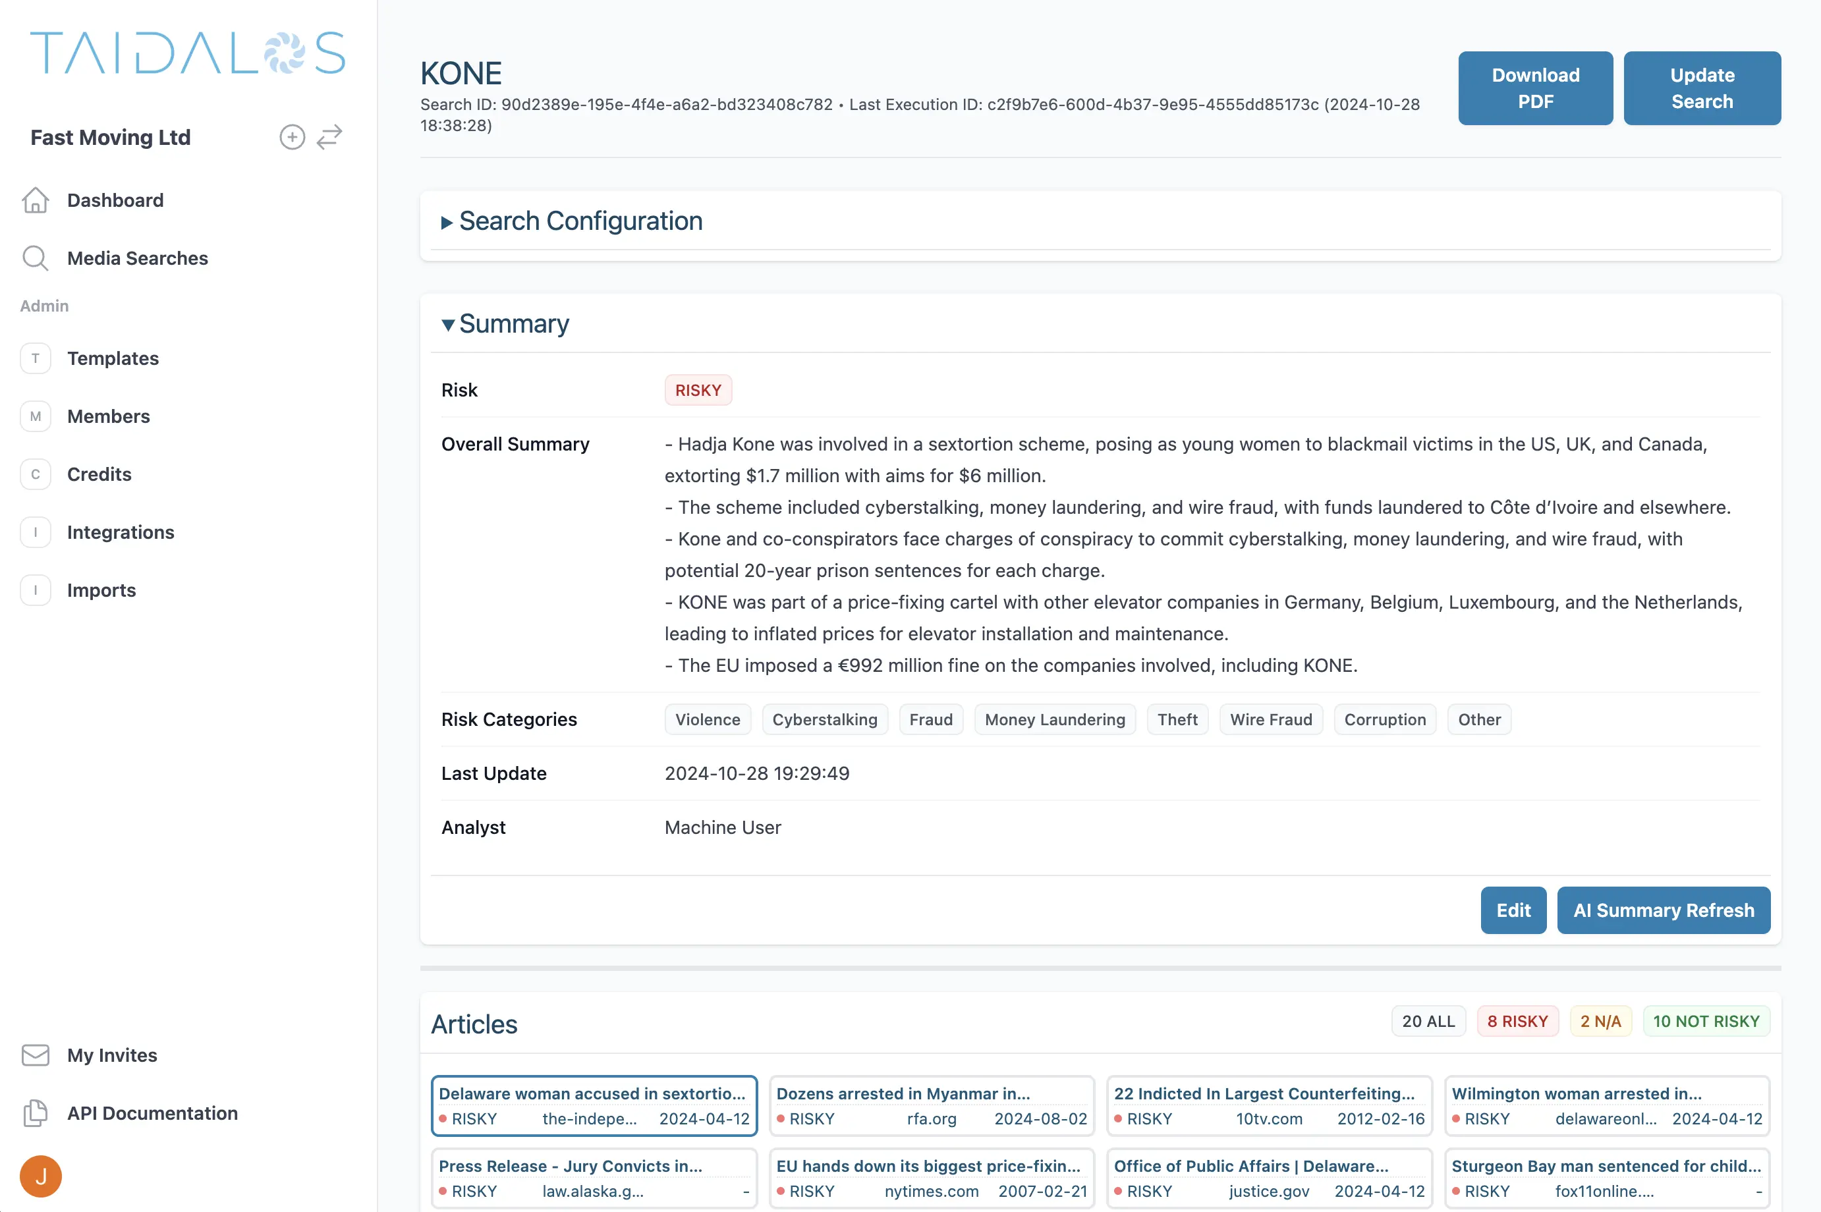This screenshot has width=1821, height=1212.
Task: Open the Members admin page
Action: pos(108,416)
